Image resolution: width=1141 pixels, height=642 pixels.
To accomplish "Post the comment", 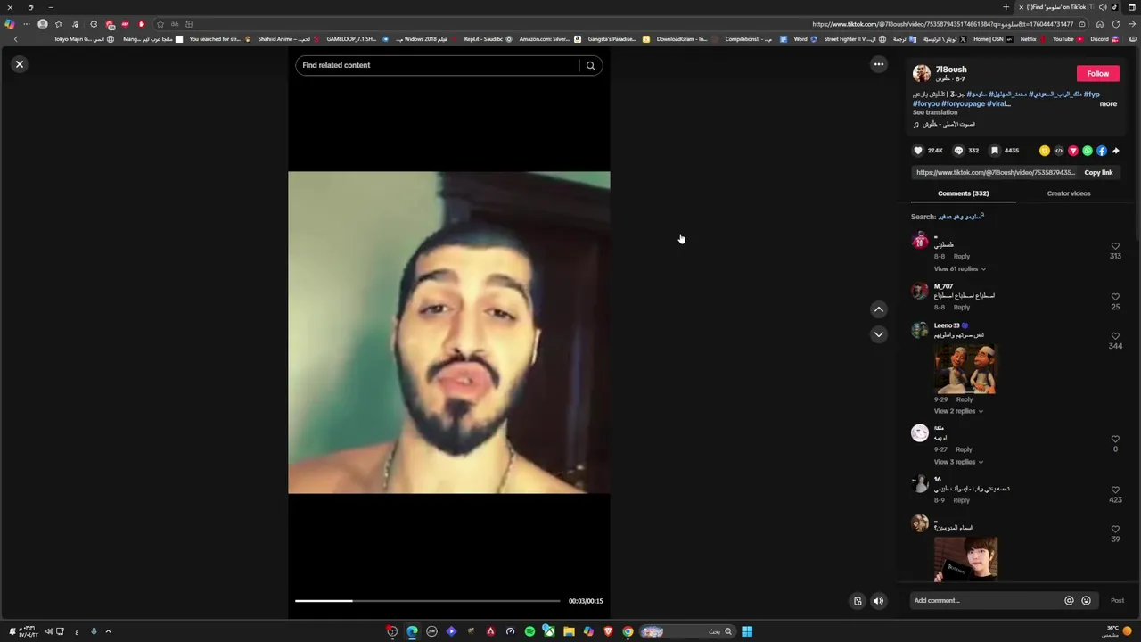I will 1117,601.
